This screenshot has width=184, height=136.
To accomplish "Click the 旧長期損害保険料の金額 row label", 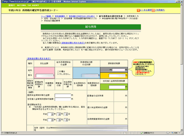I will [98, 119].
